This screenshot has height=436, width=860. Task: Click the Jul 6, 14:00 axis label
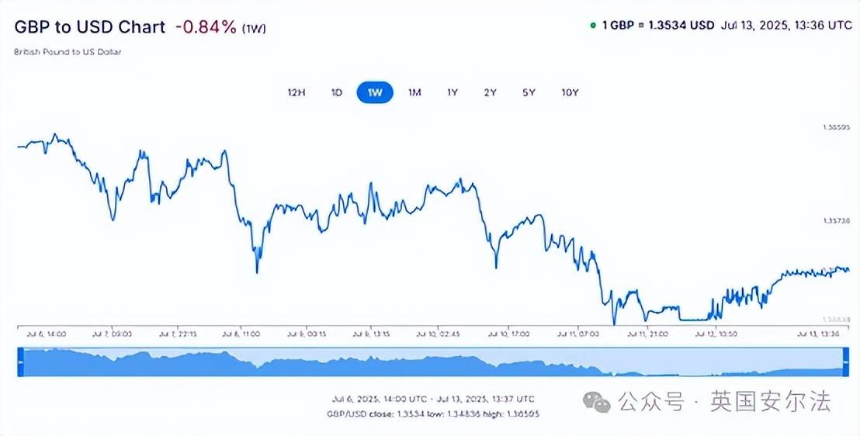point(47,334)
